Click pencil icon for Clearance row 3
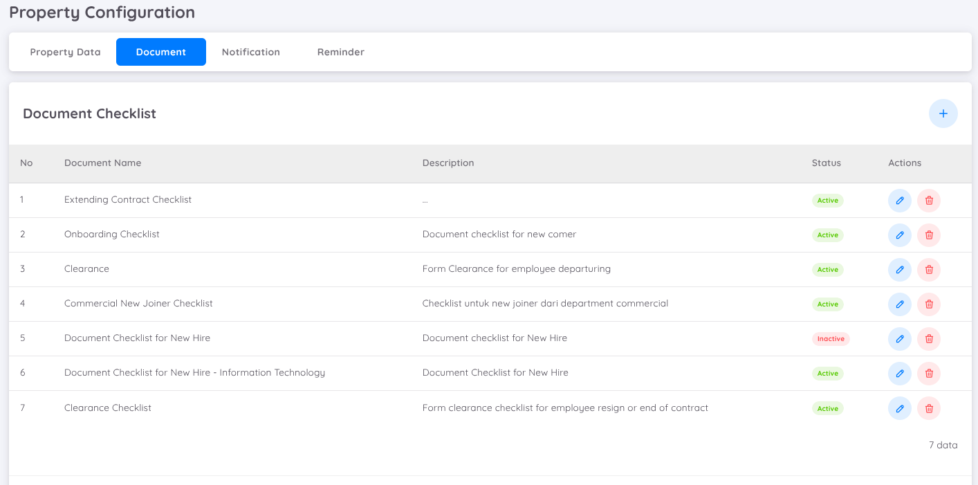This screenshot has width=978, height=485. (899, 270)
